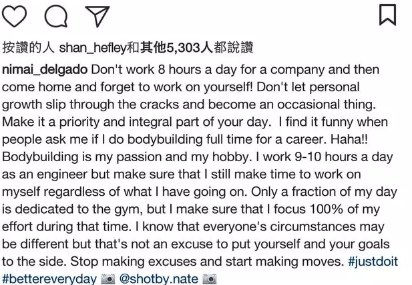This screenshot has width=412, height=285.
Task: Open nimai_delgado's profile from the caption
Action: (45, 70)
